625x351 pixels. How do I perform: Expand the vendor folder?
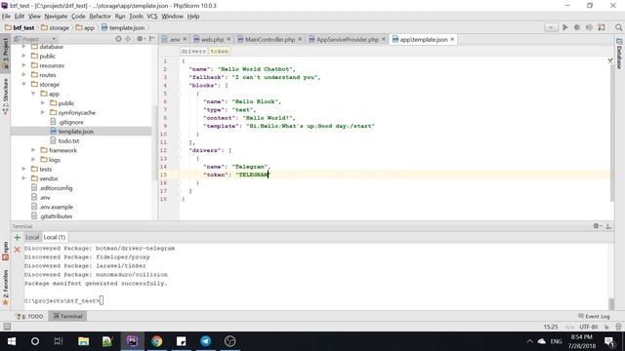click(x=23, y=178)
